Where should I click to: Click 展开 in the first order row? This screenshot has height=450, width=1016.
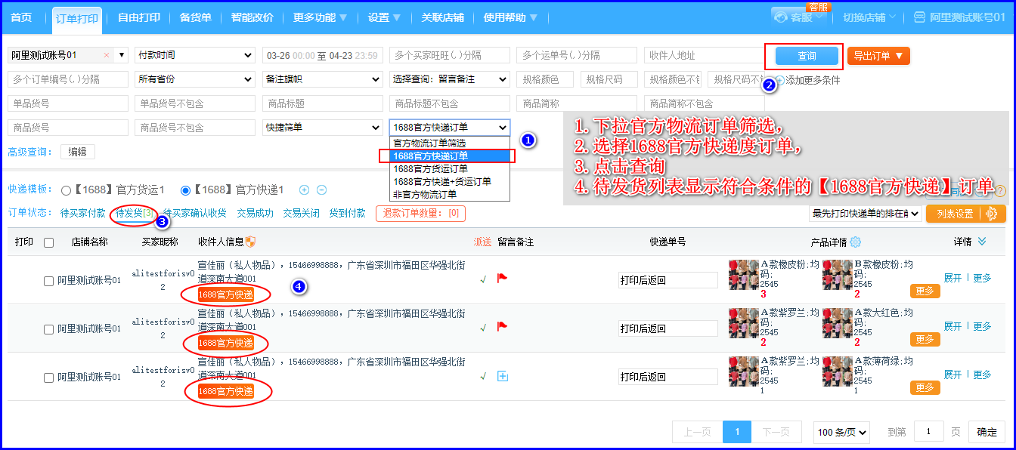coord(952,278)
